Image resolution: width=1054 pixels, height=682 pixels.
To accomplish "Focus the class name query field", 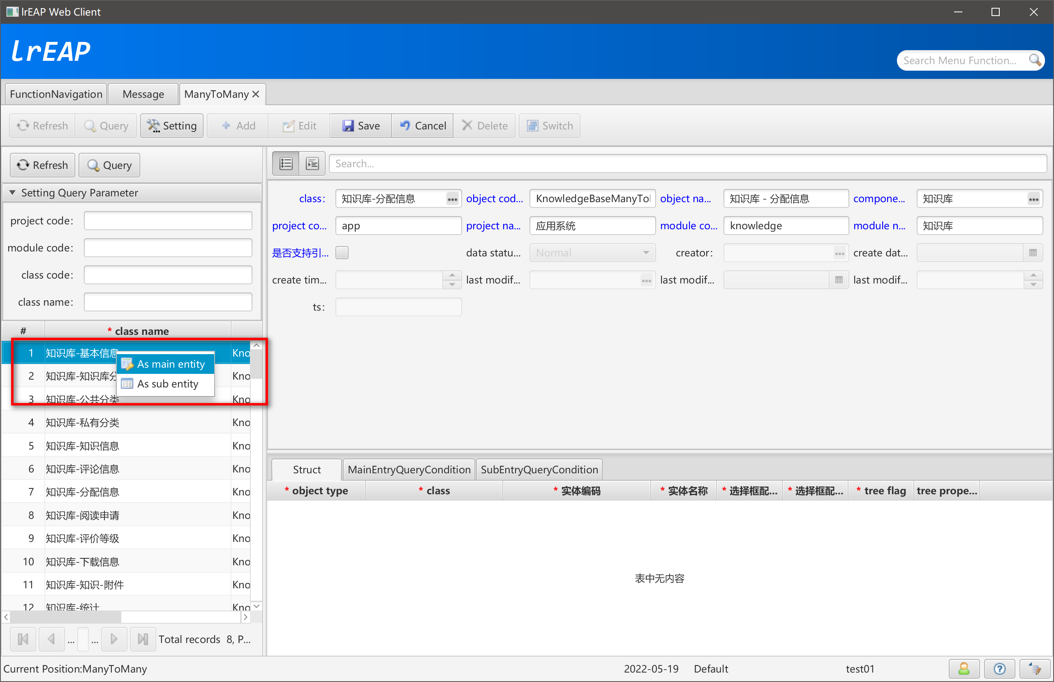I will pyautogui.click(x=168, y=302).
